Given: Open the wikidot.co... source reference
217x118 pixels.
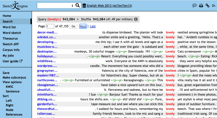Looking at the screenshot, I should pos(47,37).
